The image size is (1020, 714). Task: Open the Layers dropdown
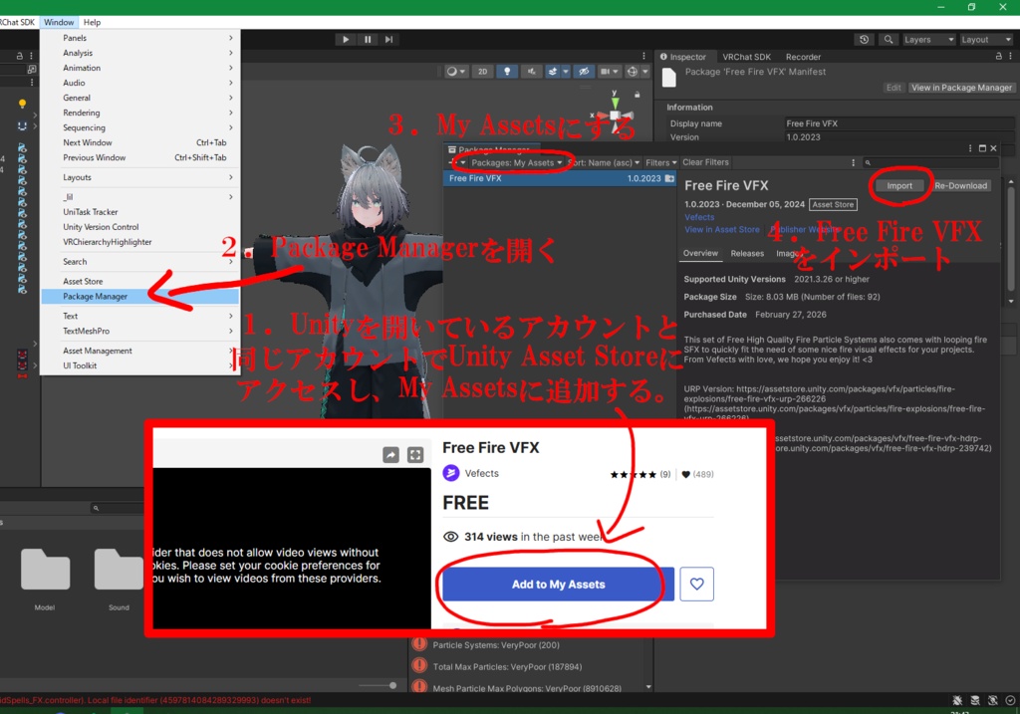pyautogui.click(x=928, y=40)
